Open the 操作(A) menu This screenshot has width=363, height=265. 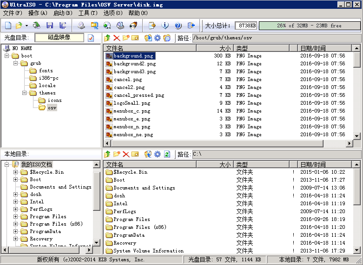38,13
